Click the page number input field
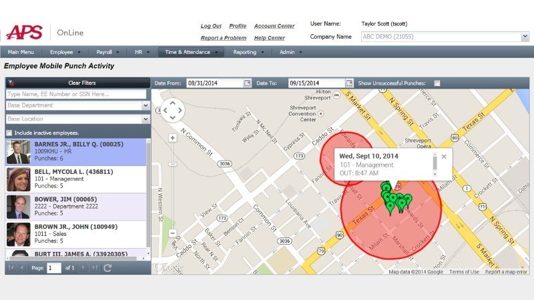The height and width of the screenshot is (300, 534). (54, 268)
